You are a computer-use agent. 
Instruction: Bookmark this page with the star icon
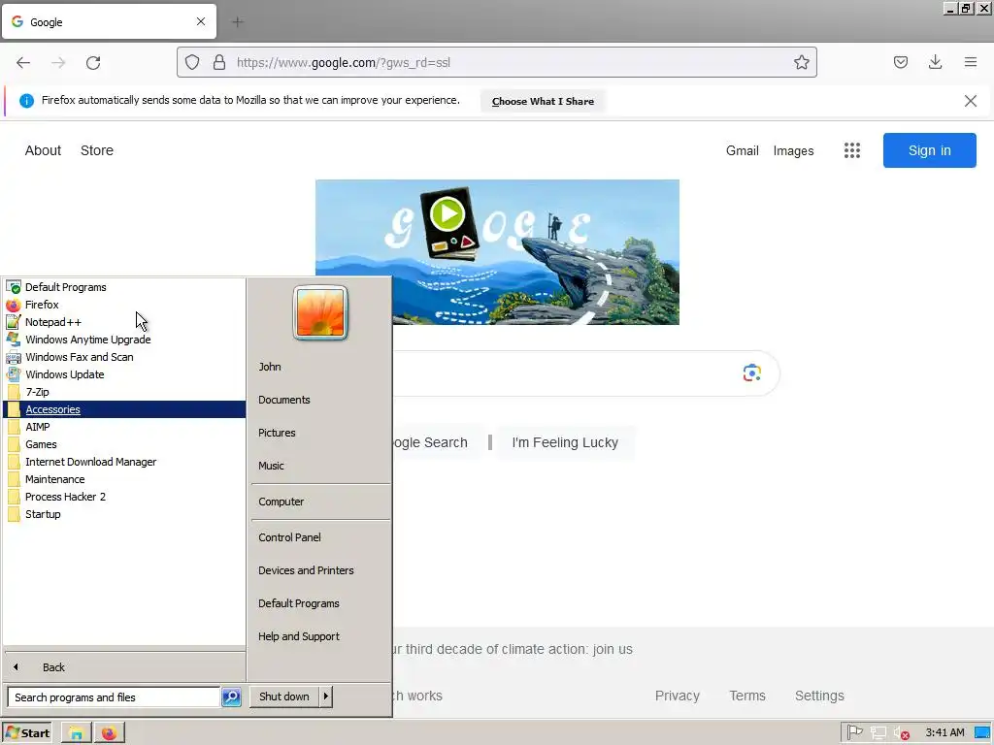tap(801, 62)
